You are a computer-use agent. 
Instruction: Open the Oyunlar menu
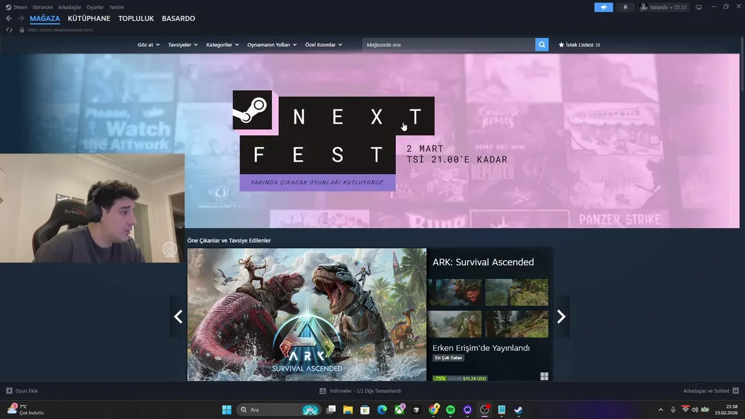(95, 7)
